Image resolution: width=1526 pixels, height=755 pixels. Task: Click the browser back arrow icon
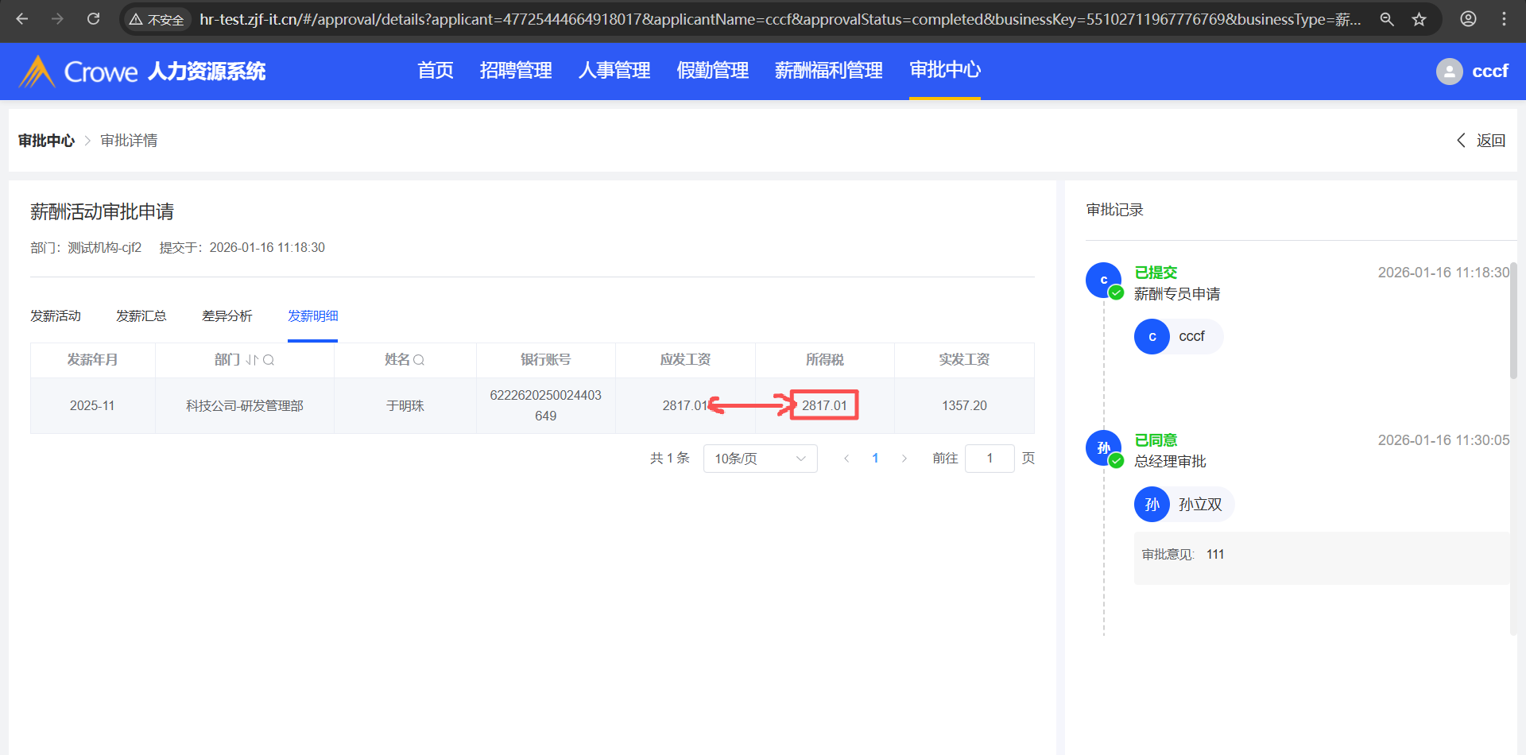(x=22, y=19)
